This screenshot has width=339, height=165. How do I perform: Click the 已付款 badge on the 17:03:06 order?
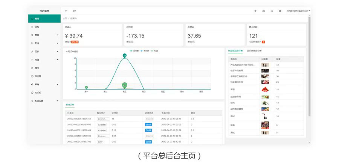[148, 125]
